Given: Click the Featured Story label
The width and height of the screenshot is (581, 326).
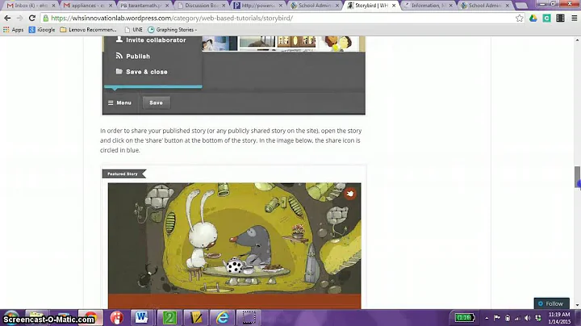Looking at the screenshot, I should pyautogui.click(x=123, y=173).
